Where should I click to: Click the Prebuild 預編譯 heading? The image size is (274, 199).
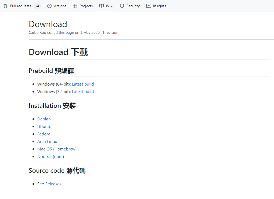(51, 71)
